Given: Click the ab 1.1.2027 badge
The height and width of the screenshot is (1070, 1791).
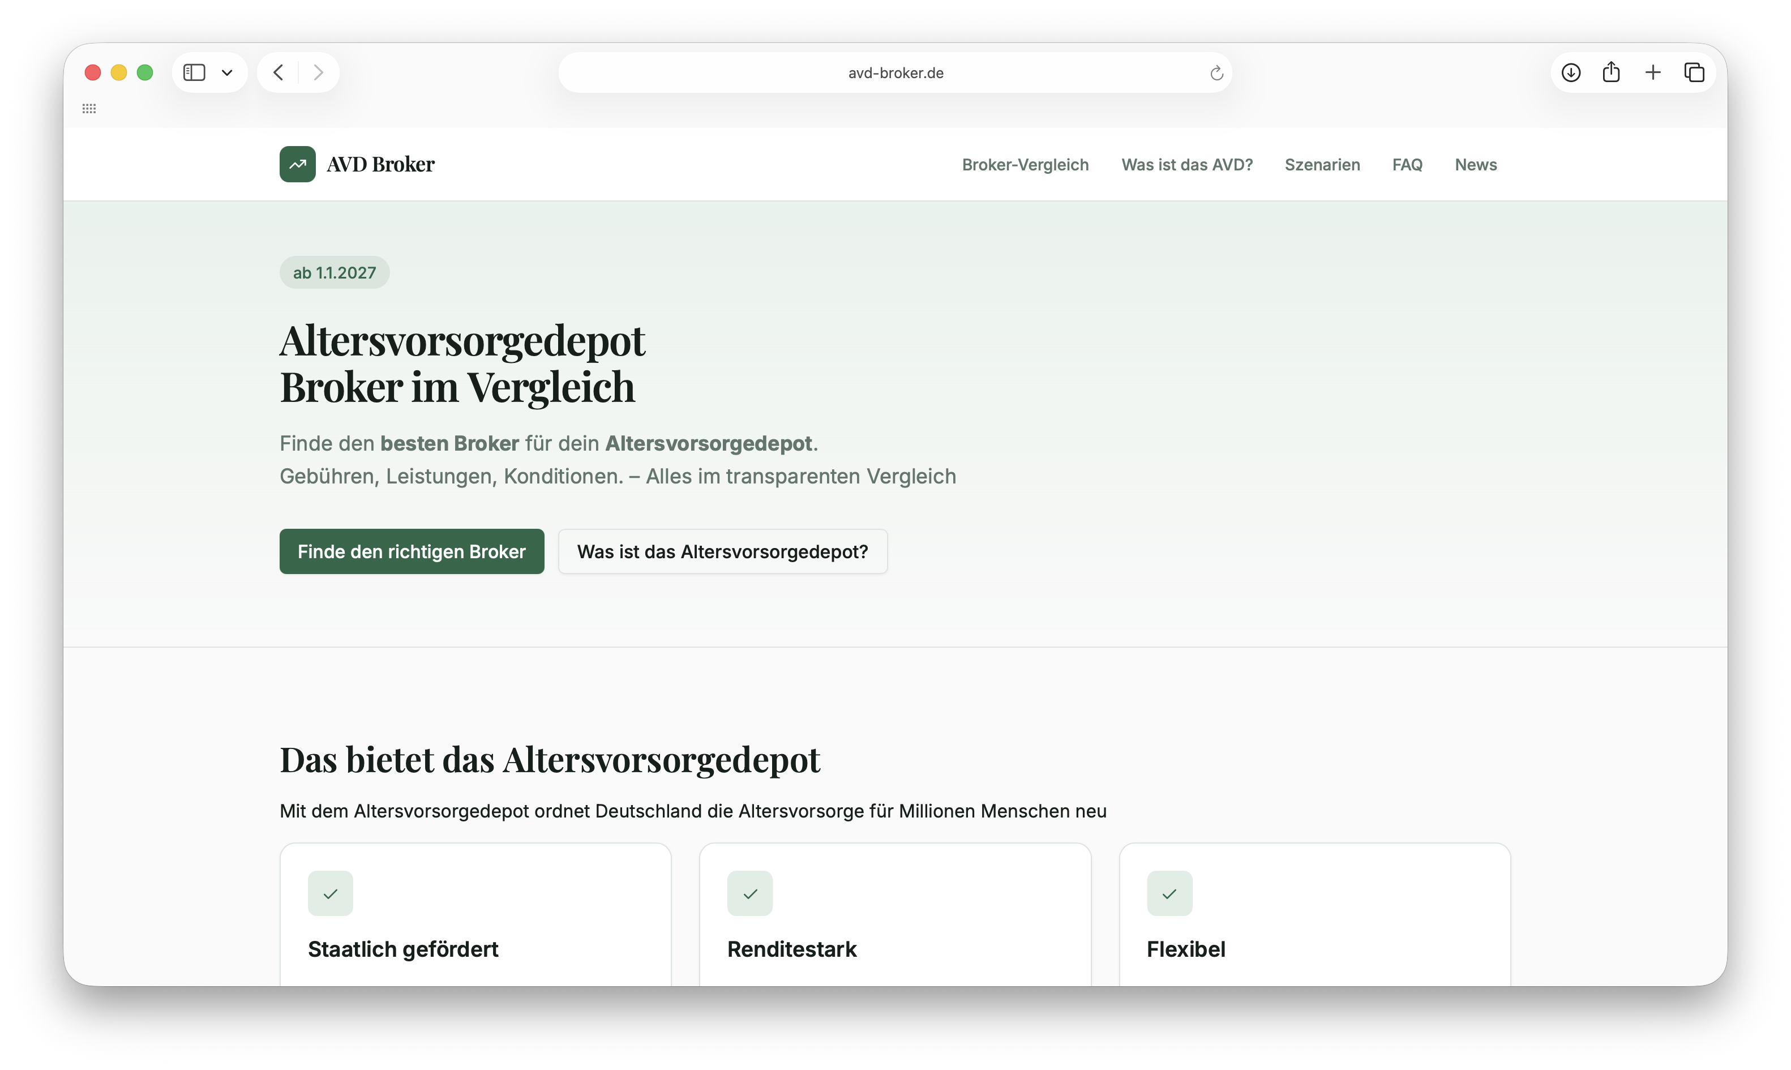Looking at the screenshot, I should (x=335, y=272).
